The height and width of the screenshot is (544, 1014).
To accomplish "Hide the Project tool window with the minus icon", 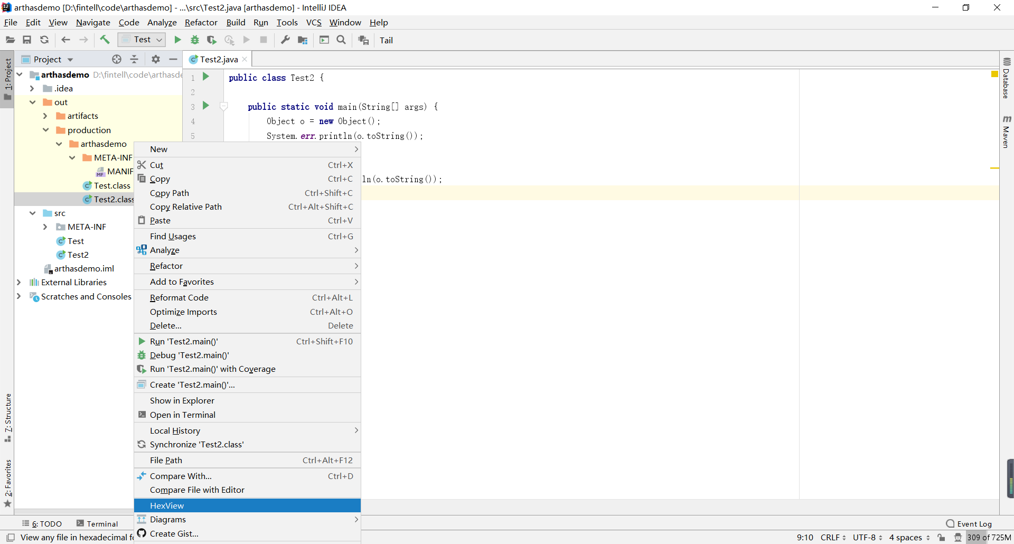I will click(173, 59).
